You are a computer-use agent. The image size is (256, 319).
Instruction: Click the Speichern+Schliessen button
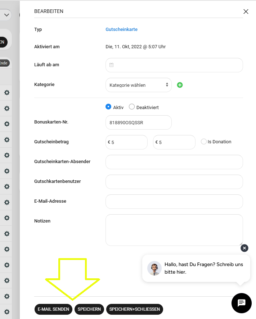pos(135,309)
